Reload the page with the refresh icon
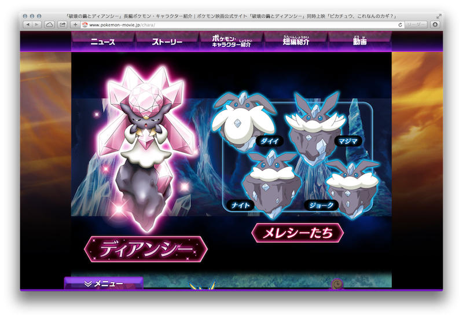 point(400,25)
